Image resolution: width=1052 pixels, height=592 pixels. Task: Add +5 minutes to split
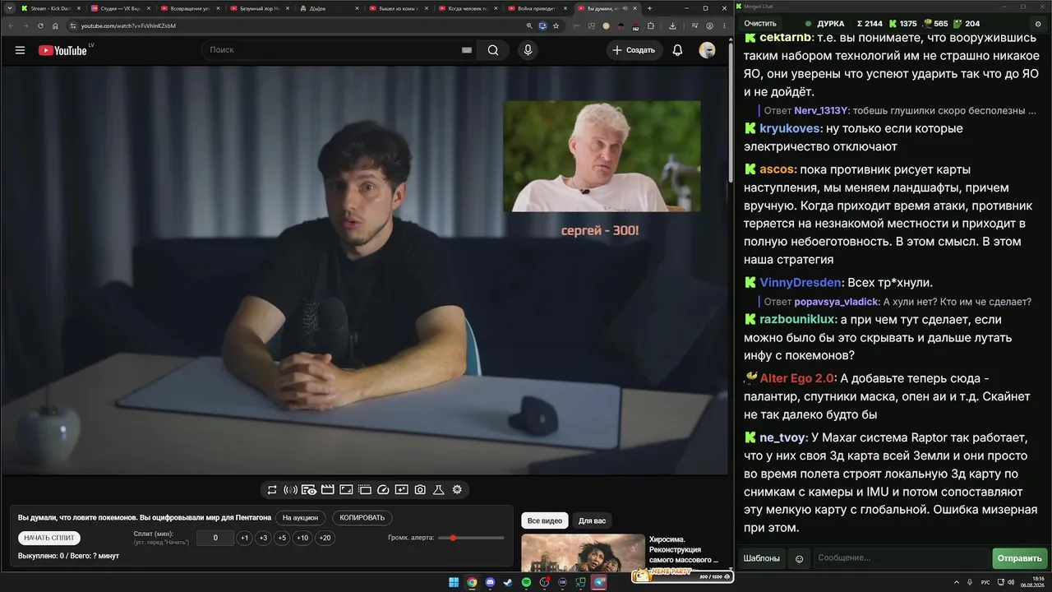[x=282, y=538]
